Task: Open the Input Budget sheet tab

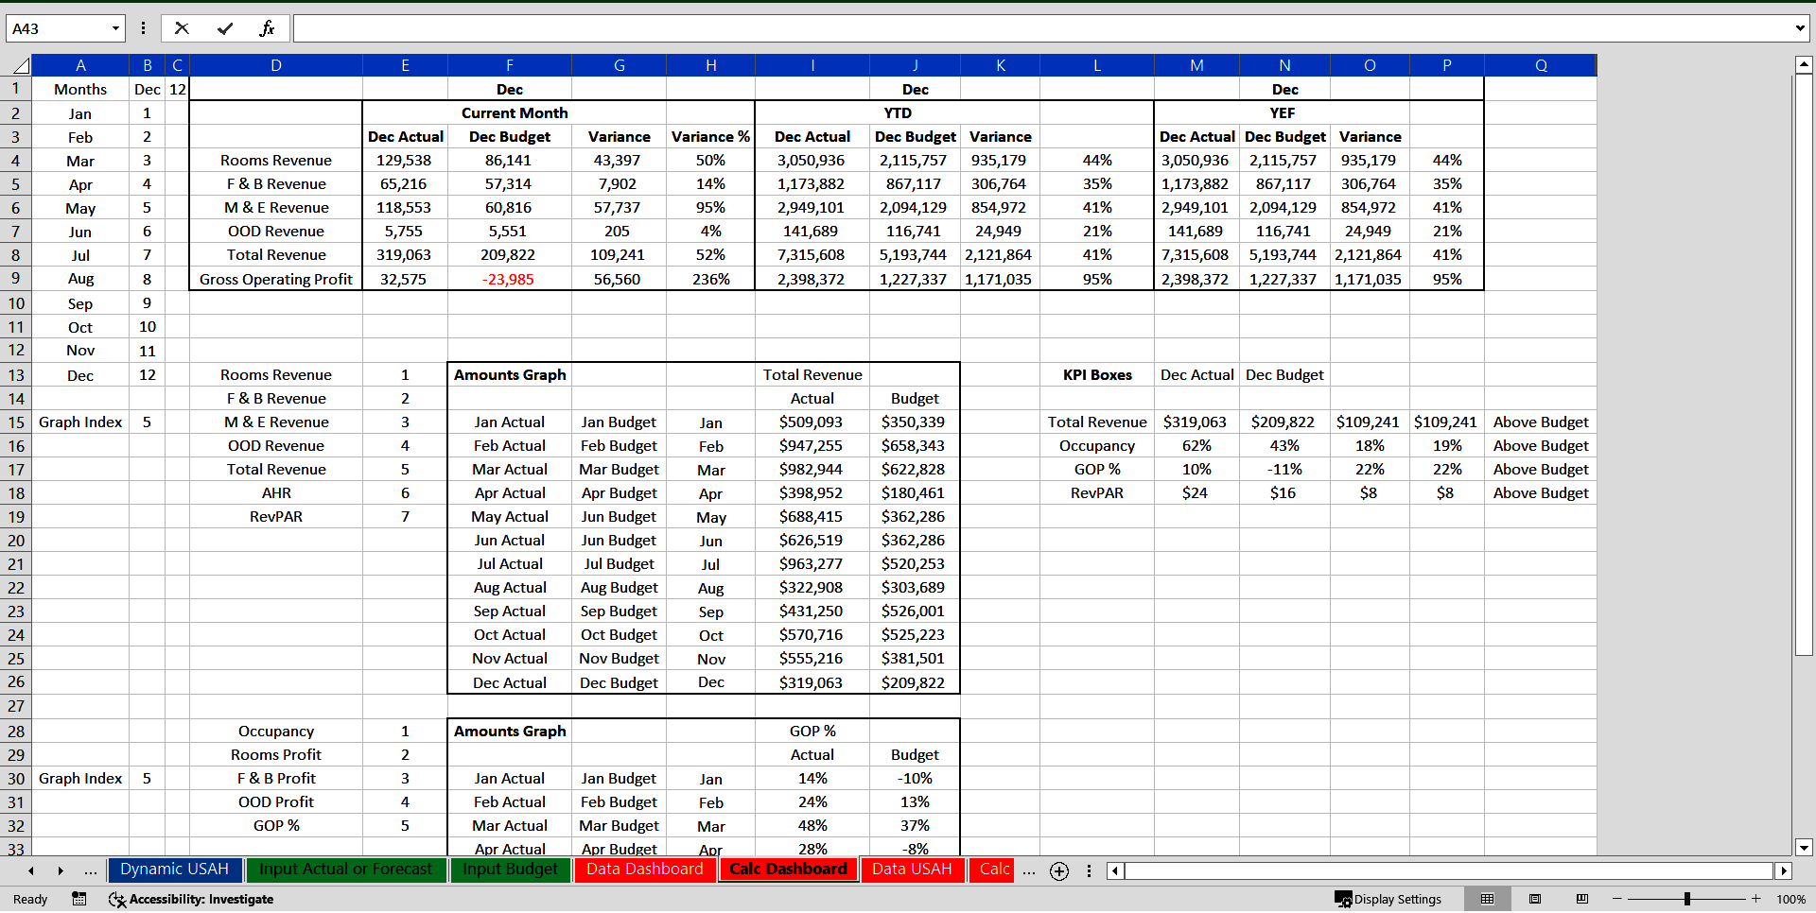Action: click(x=511, y=870)
